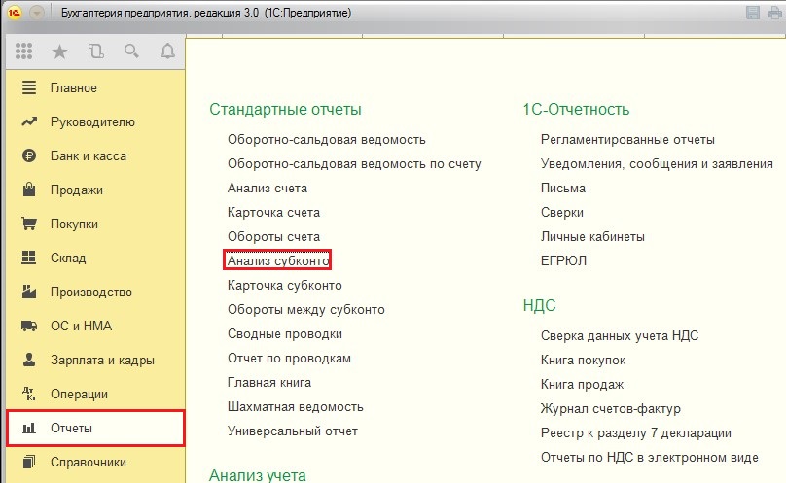
Task: Click the 1С-Отчетность heading
Action: coord(576,109)
